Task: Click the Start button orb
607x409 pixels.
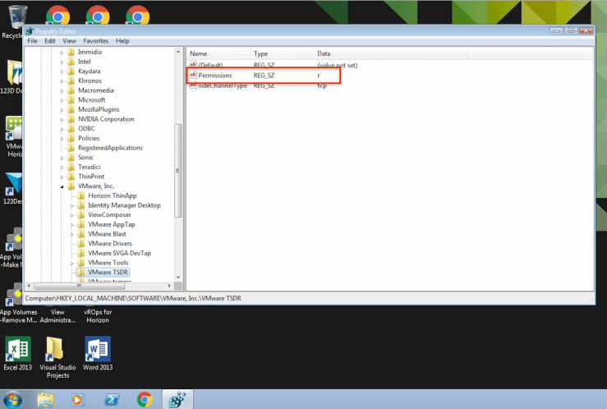Action: 11,399
